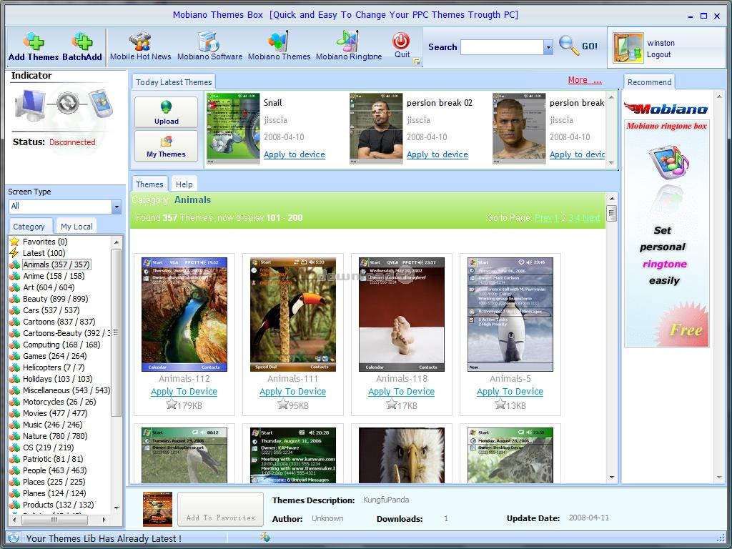Viewport: 732px width, 549px height.
Task: Click the themes list scroll down arrow
Action: (x=612, y=477)
